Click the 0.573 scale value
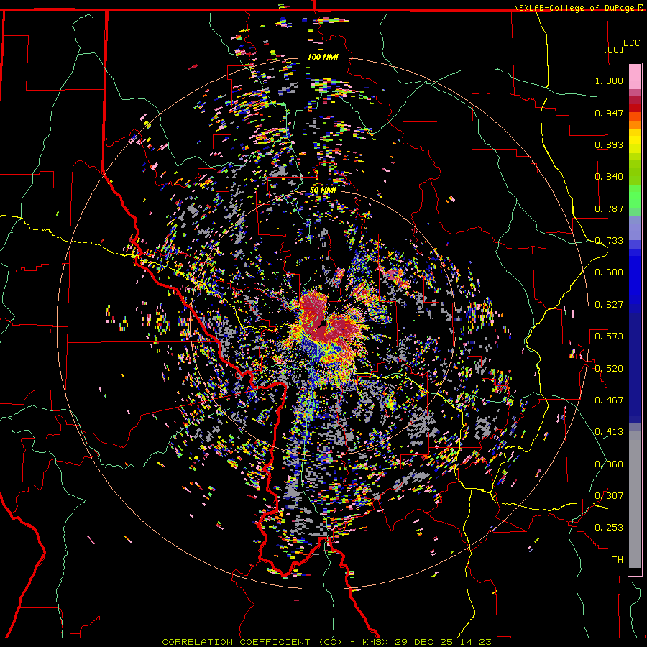The width and height of the screenshot is (647, 647). pos(609,336)
